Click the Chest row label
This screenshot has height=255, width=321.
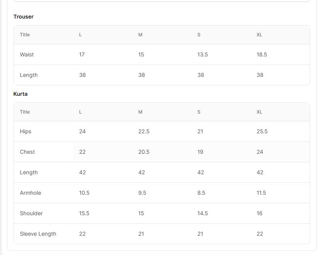point(27,152)
